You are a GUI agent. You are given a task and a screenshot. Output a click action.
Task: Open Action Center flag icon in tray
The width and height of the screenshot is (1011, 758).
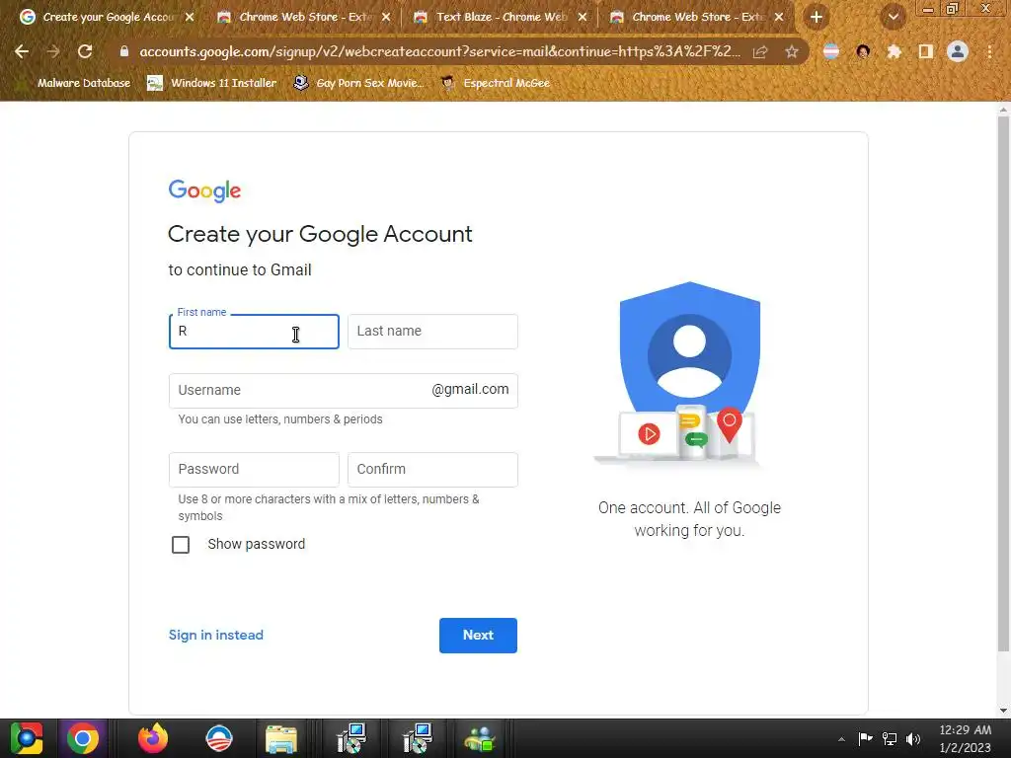[865, 738]
